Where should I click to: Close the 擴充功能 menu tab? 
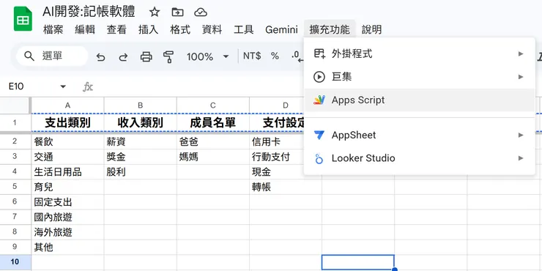pos(330,30)
